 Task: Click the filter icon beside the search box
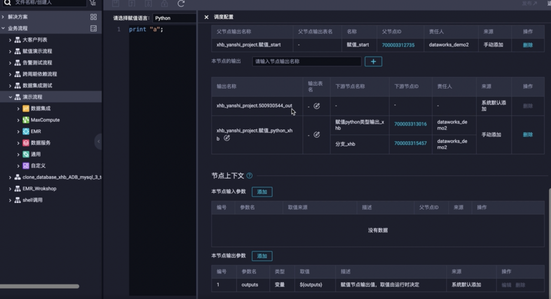pyautogui.click(x=93, y=3)
